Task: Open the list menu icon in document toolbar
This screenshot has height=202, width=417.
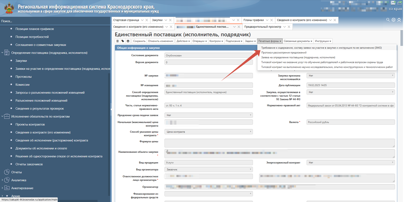Action: [117, 41]
